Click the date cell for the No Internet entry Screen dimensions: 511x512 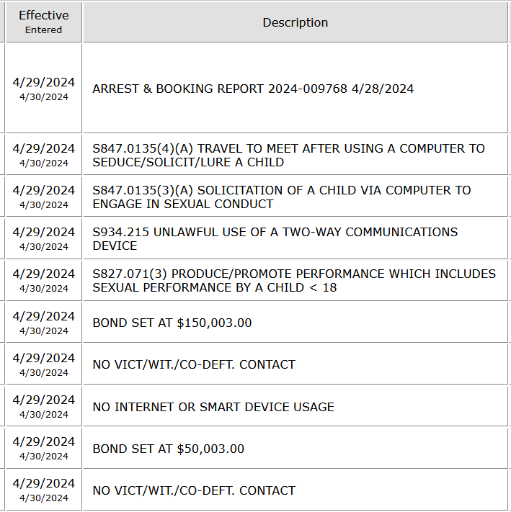43,407
